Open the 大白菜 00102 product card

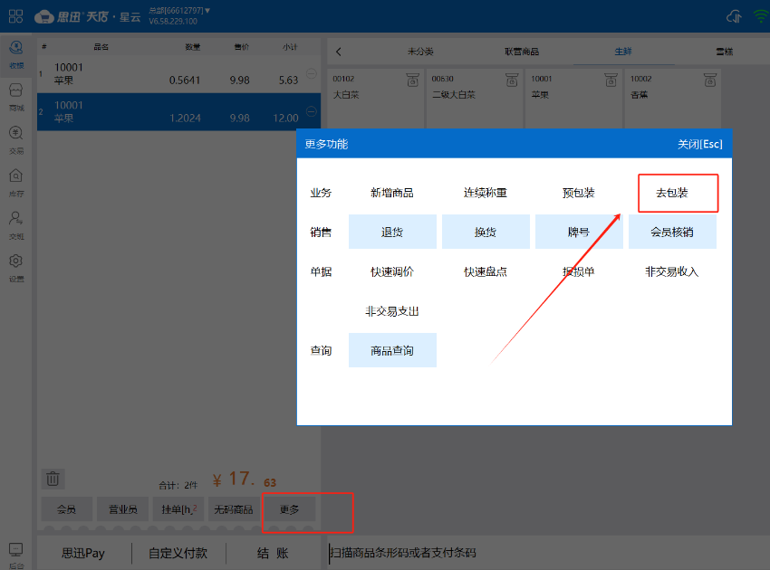[x=376, y=99]
